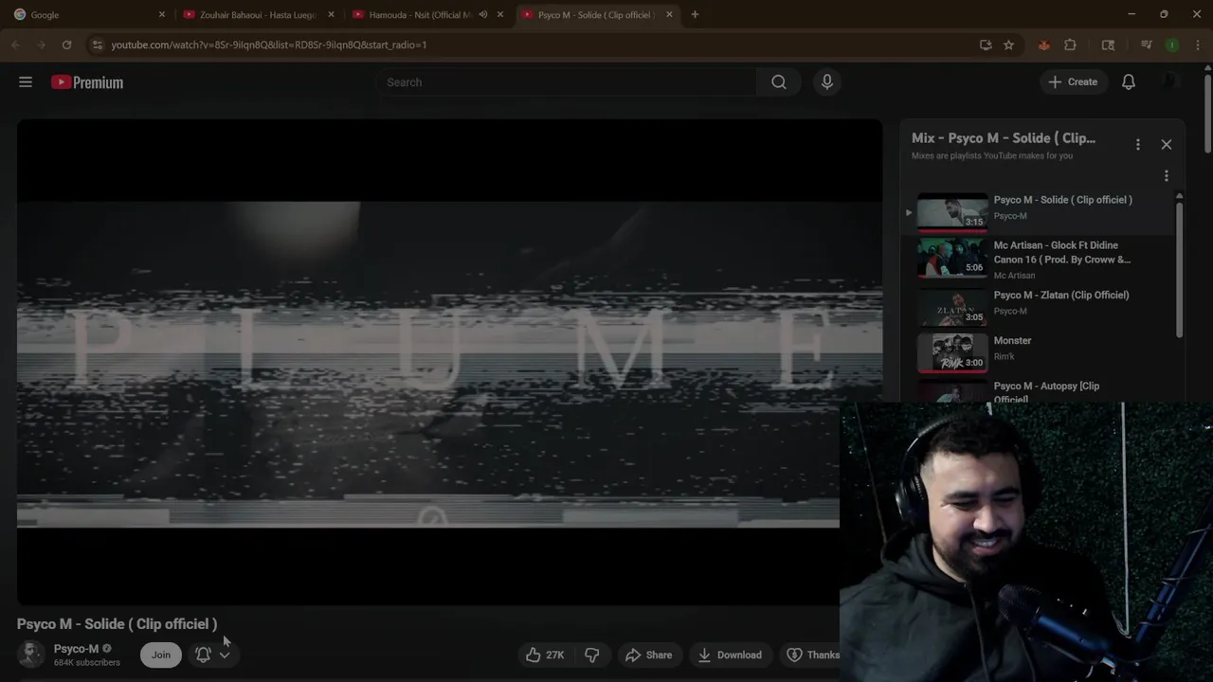Bookmark this page with the star
Screen dimensions: 1213x682
point(1008,45)
